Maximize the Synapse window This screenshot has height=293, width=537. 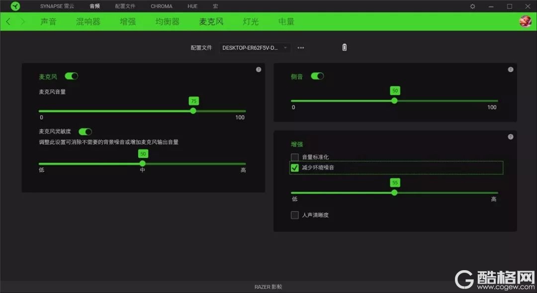(510, 6)
